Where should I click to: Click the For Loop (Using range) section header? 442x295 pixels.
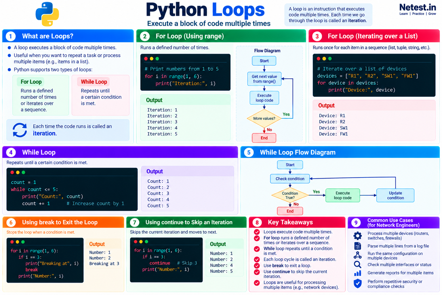[x=221, y=36]
